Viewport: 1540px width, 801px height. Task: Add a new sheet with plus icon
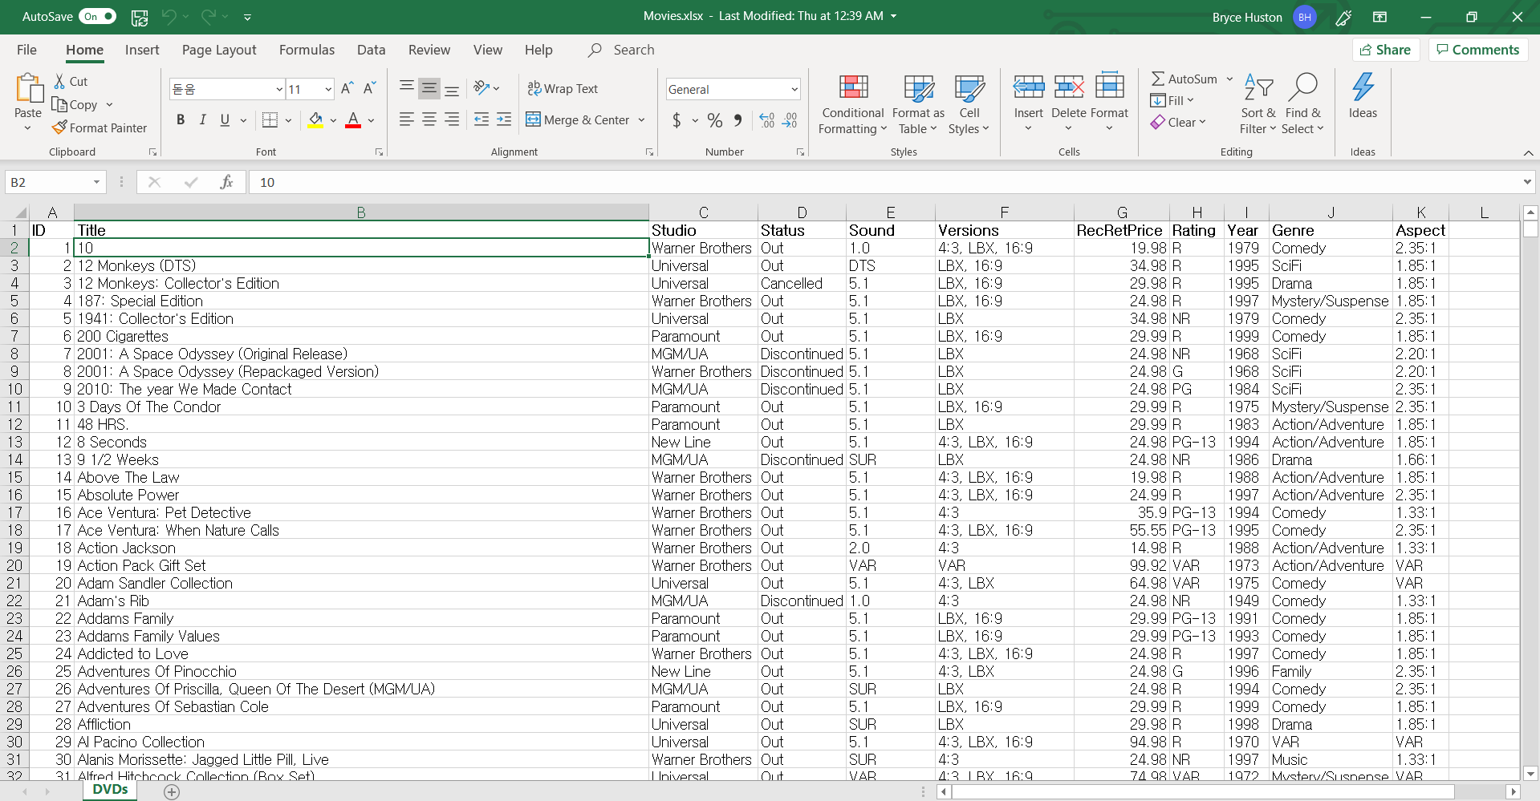point(172,792)
